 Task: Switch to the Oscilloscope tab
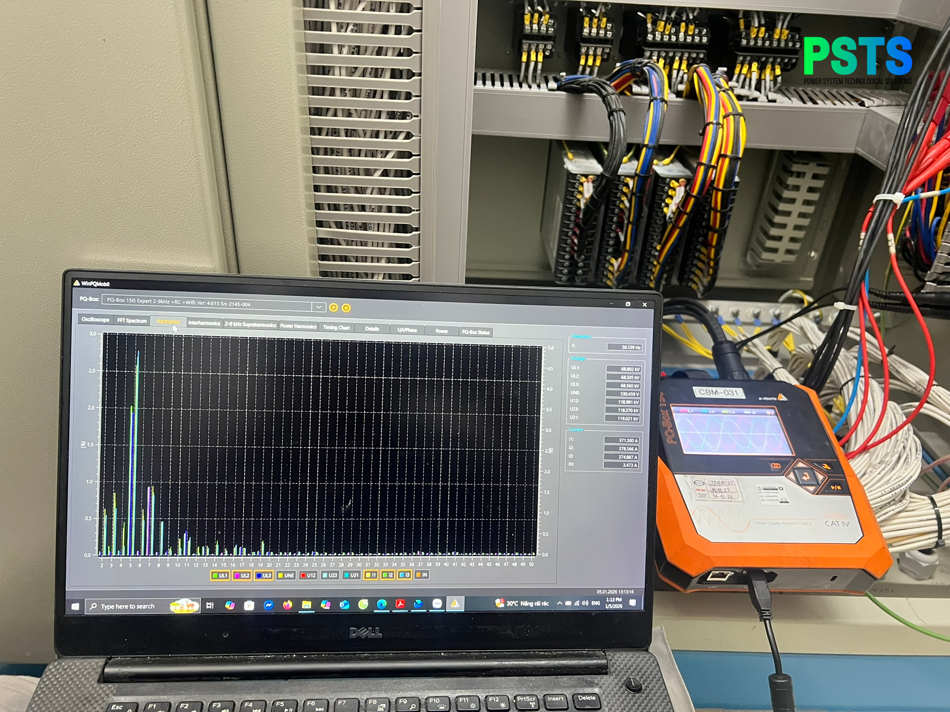tap(95, 319)
